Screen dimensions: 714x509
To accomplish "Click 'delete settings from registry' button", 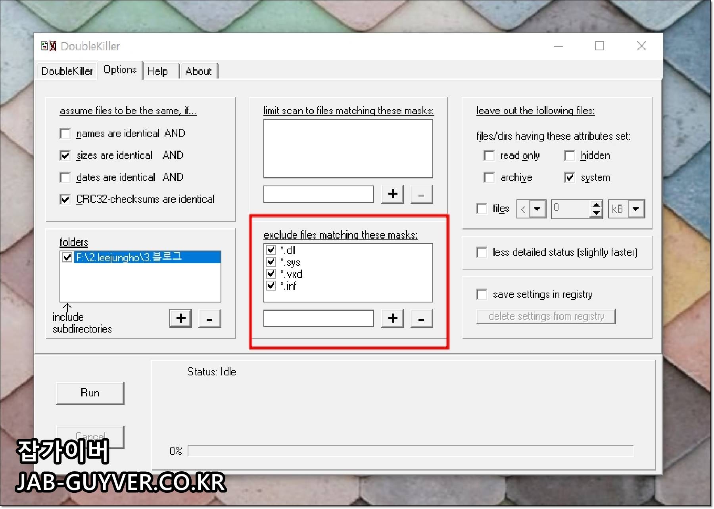I will click(546, 316).
